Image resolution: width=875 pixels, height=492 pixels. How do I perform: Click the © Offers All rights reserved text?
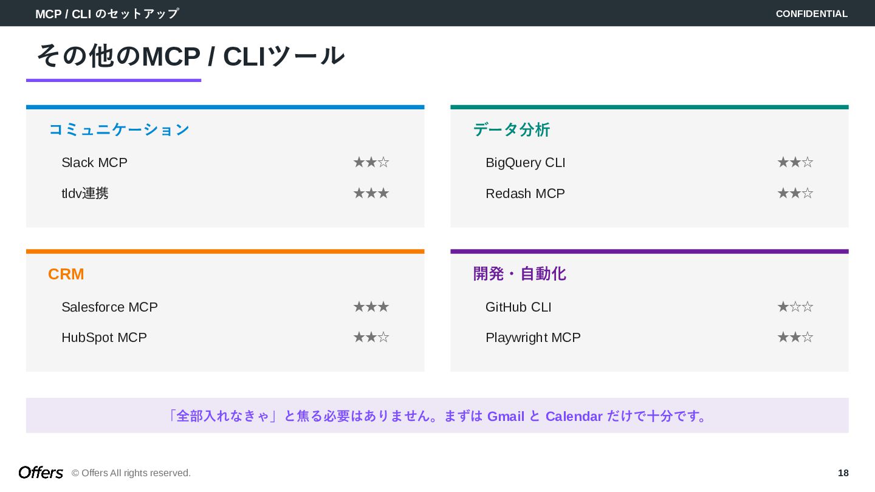click(131, 473)
